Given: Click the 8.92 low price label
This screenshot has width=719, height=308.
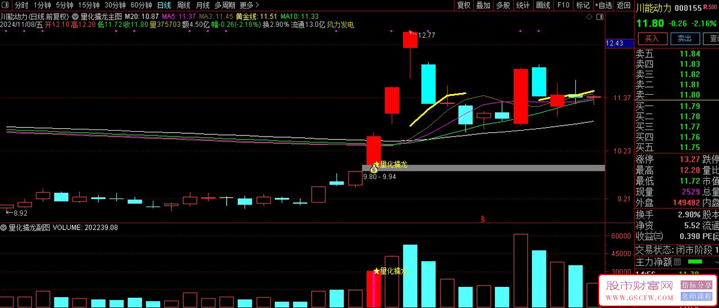Looking at the screenshot, I should 21,213.
